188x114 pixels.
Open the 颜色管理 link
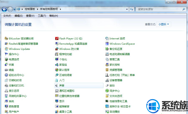coord(14,106)
